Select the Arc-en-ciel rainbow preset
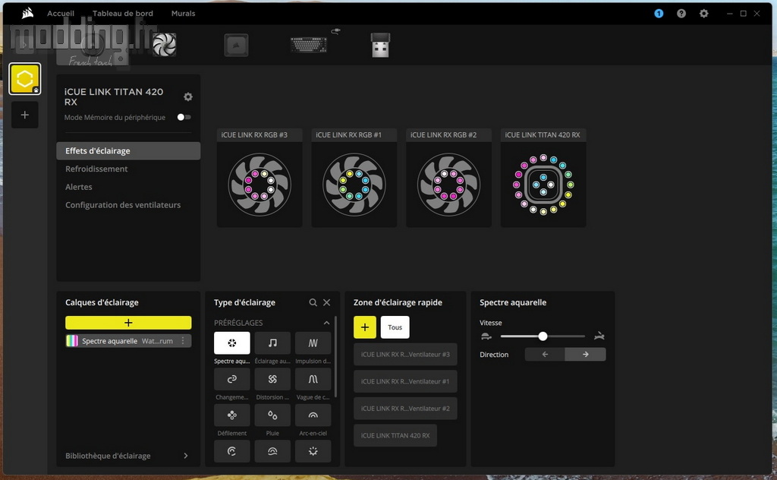The width and height of the screenshot is (777, 480). pyautogui.click(x=313, y=415)
